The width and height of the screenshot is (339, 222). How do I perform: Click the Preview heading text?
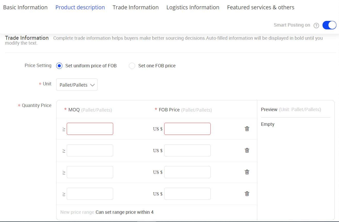(x=269, y=110)
